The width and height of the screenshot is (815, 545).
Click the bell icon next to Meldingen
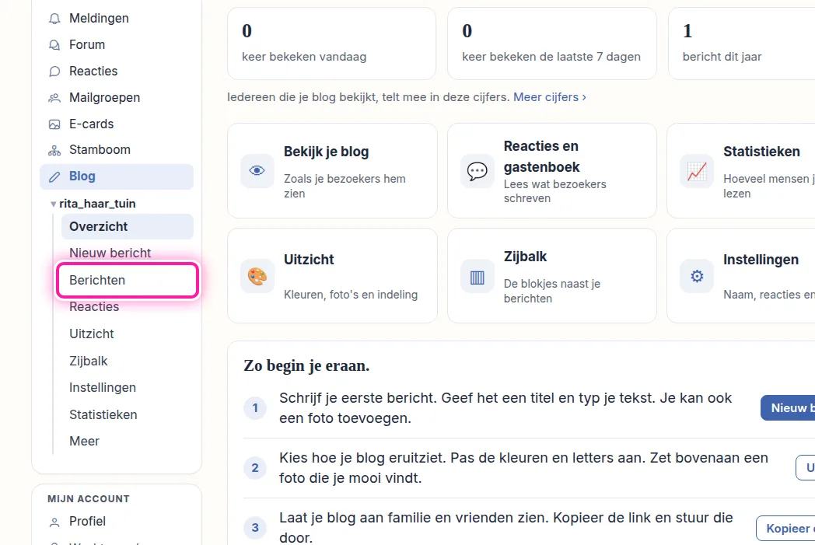54,19
